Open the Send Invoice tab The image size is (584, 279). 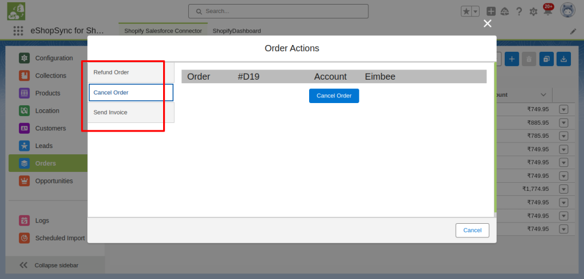click(x=131, y=112)
